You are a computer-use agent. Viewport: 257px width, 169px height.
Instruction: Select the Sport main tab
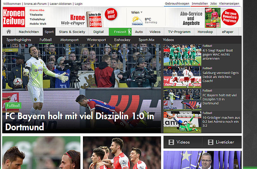point(49,32)
